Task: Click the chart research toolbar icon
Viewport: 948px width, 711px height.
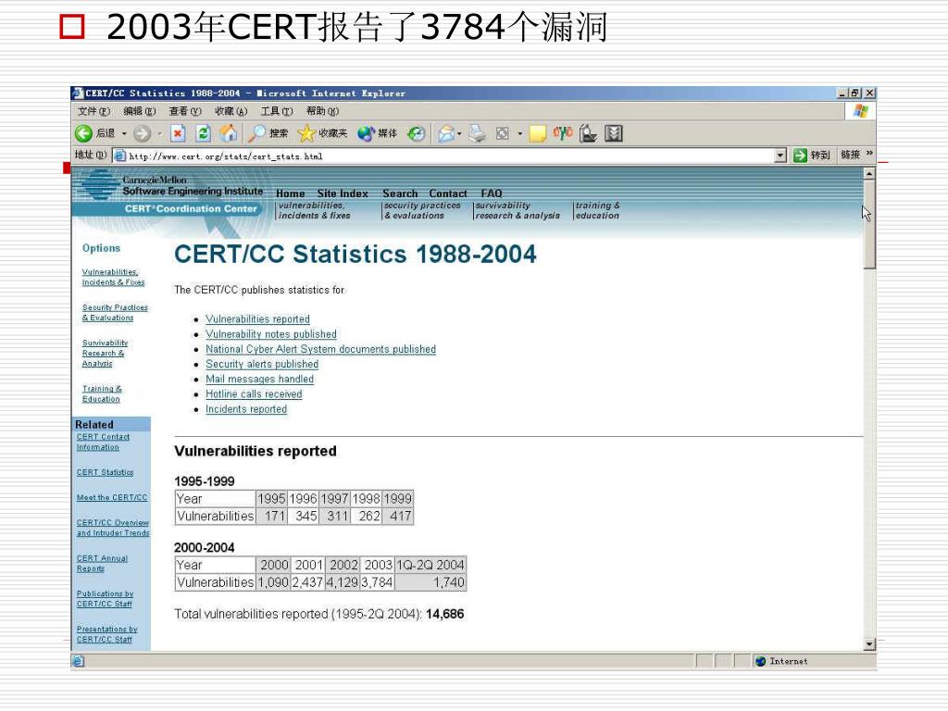Action: 588,133
